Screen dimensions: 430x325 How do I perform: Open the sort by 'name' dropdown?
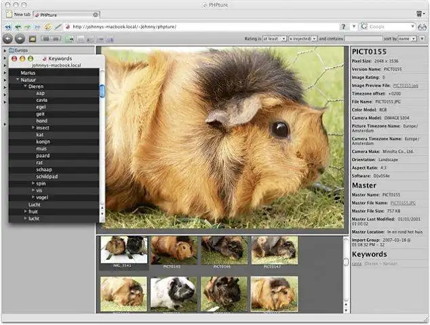click(407, 39)
